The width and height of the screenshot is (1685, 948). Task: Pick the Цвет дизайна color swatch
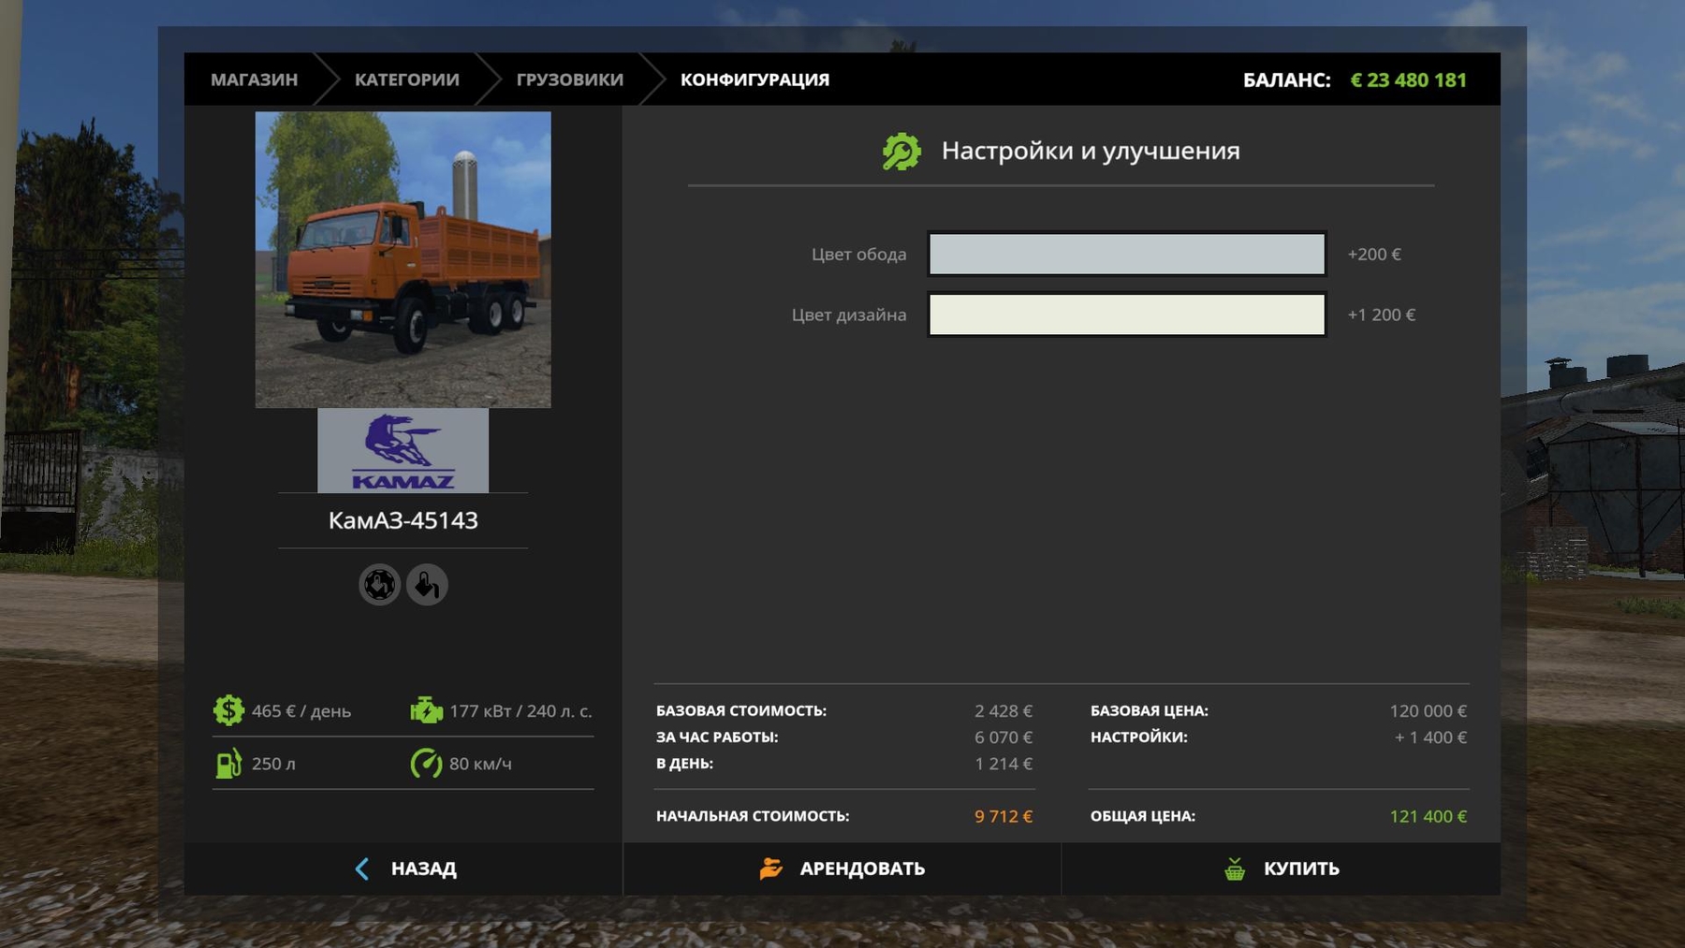click(x=1126, y=314)
